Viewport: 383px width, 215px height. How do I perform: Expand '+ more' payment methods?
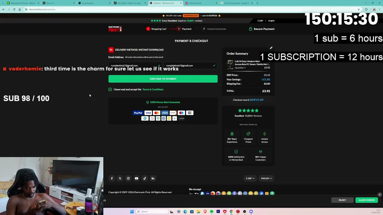(181, 119)
